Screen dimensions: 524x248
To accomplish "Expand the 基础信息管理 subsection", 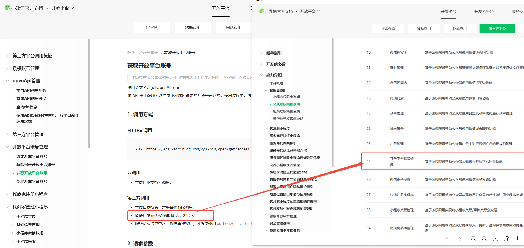I will (13, 225).
